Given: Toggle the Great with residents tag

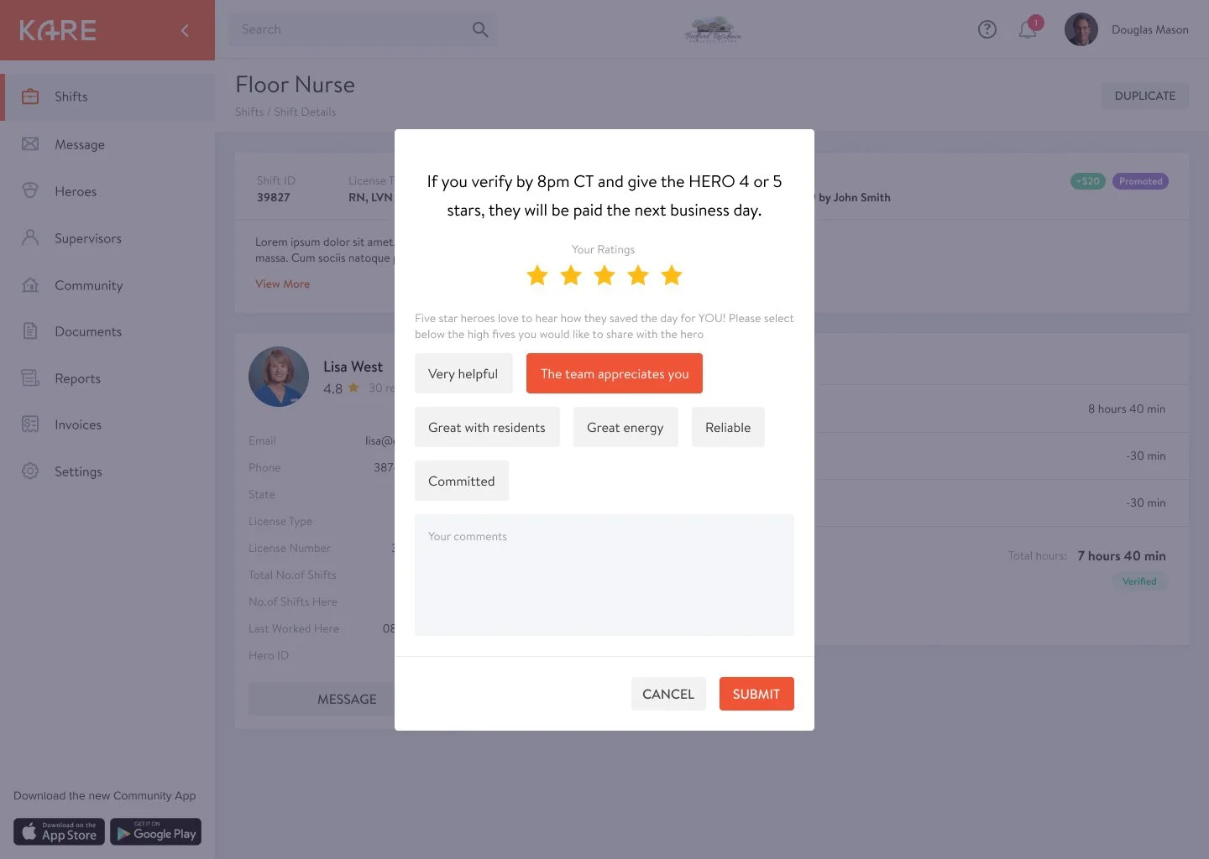Looking at the screenshot, I should 487,427.
